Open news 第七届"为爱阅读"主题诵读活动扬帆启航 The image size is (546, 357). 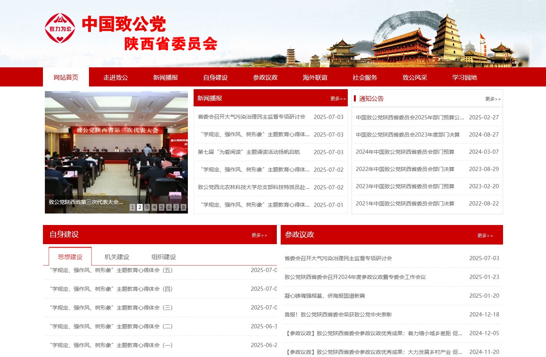(x=249, y=152)
